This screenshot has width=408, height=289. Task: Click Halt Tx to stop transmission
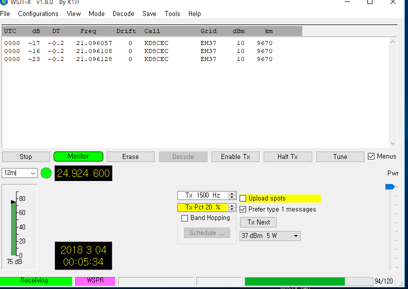point(288,156)
